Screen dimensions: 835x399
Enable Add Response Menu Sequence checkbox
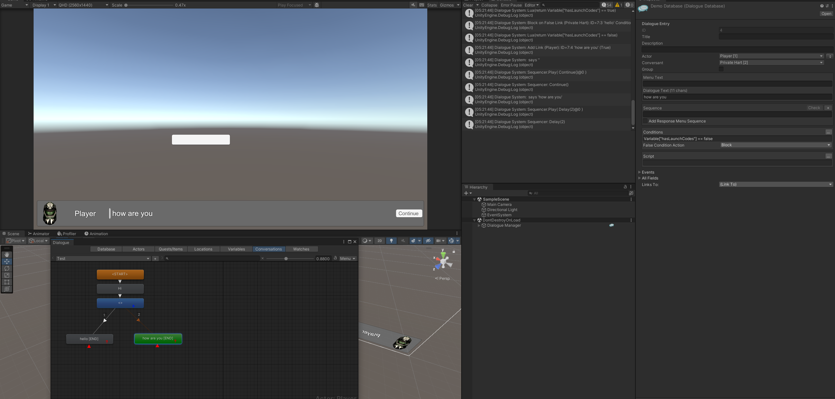pyautogui.click(x=645, y=121)
